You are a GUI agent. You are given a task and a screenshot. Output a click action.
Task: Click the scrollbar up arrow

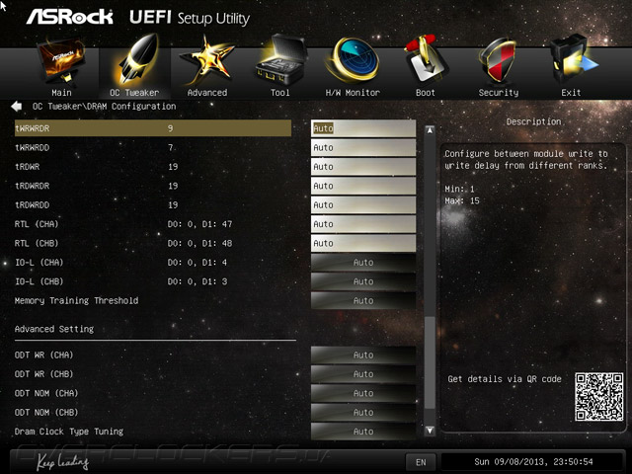pyautogui.click(x=431, y=130)
